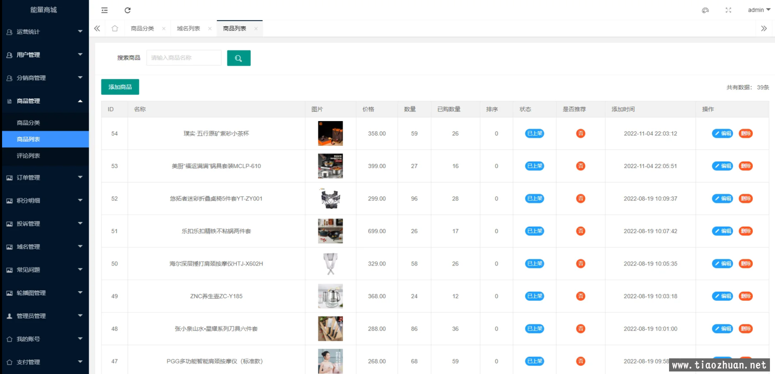The image size is (775, 374).
Task: Open tab options double chevron on right
Action: coord(764,29)
